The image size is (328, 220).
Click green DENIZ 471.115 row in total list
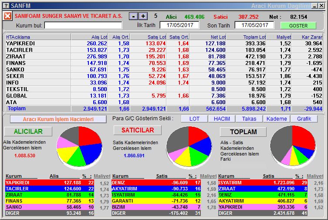point(263,195)
